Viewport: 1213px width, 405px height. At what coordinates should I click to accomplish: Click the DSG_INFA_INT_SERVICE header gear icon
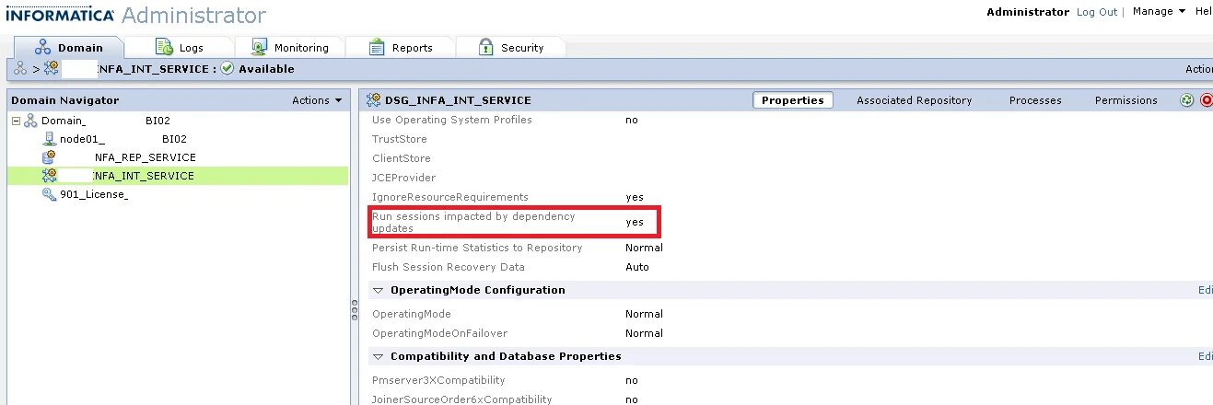click(x=375, y=100)
